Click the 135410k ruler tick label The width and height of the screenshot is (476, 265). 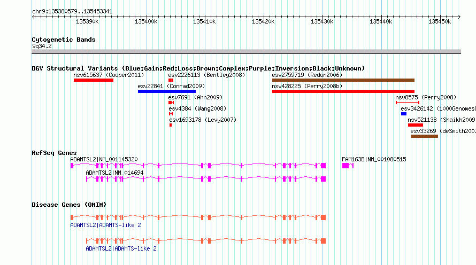205,21
